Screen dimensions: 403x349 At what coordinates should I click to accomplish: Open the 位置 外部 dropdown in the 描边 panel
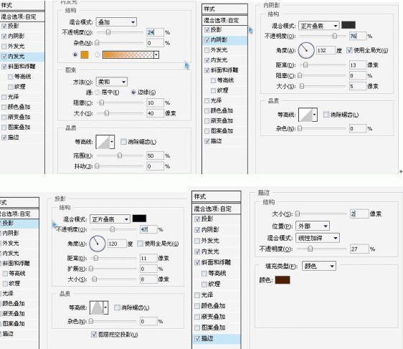click(313, 226)
